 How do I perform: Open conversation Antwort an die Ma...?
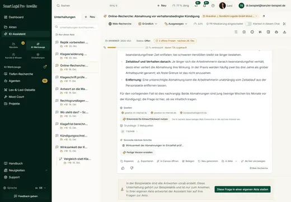(76, 91)
